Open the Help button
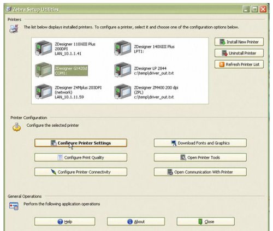 [x=65, y=222]
